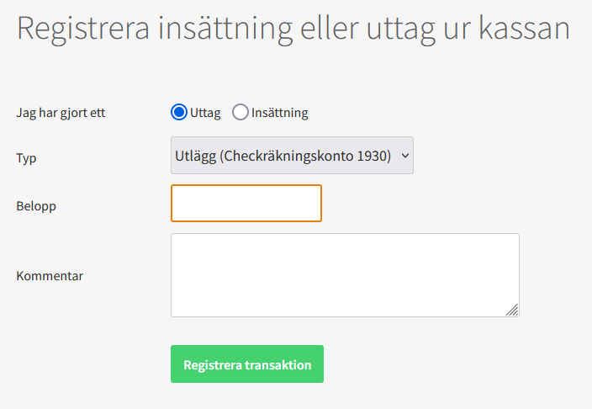Submit the form with Registrera transaktion
Viewport: 592px width, 409px height.
pyautogui.click(x=247, y=364)
